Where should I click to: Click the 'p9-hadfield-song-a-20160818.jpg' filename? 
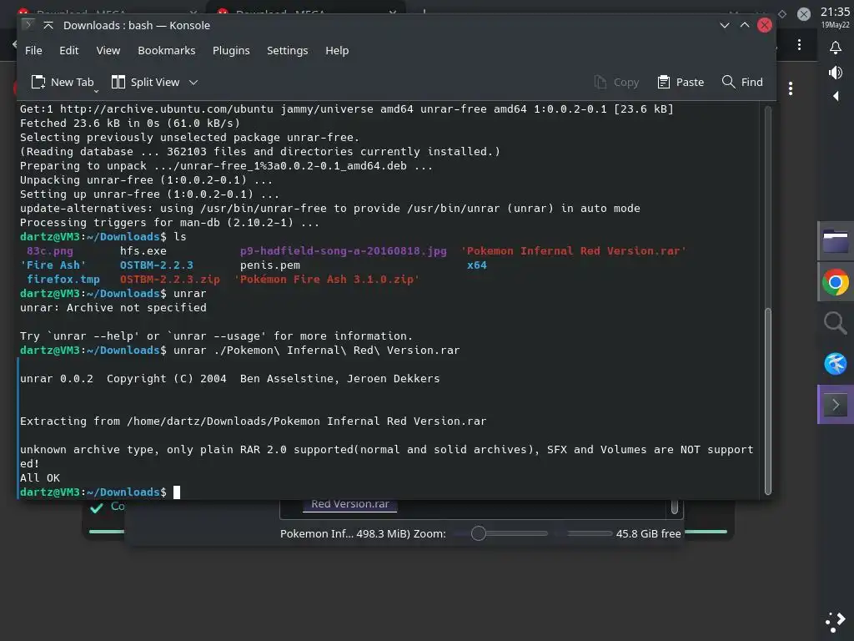tap(343, 250)
